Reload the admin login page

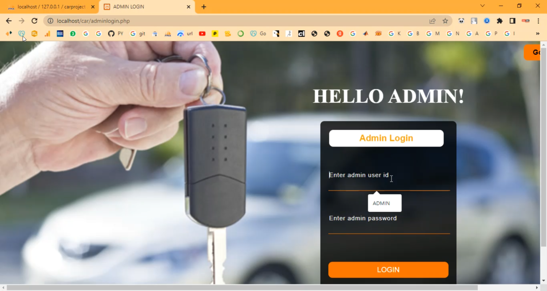(34, 21)
